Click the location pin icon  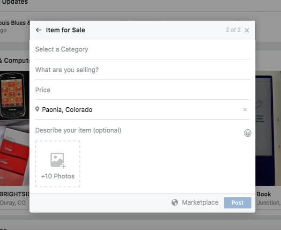coord(37,109)
